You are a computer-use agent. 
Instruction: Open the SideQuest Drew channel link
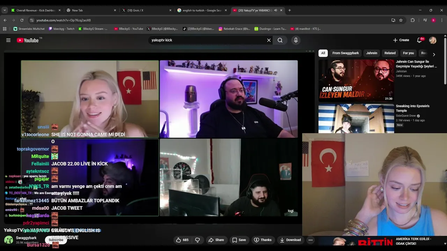coord(406,116)
